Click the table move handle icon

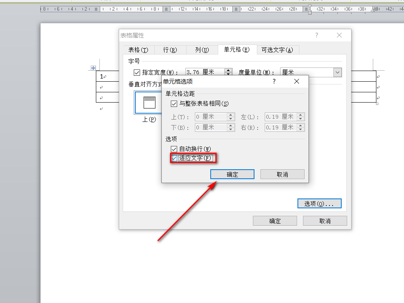click(x=93, y=68)
